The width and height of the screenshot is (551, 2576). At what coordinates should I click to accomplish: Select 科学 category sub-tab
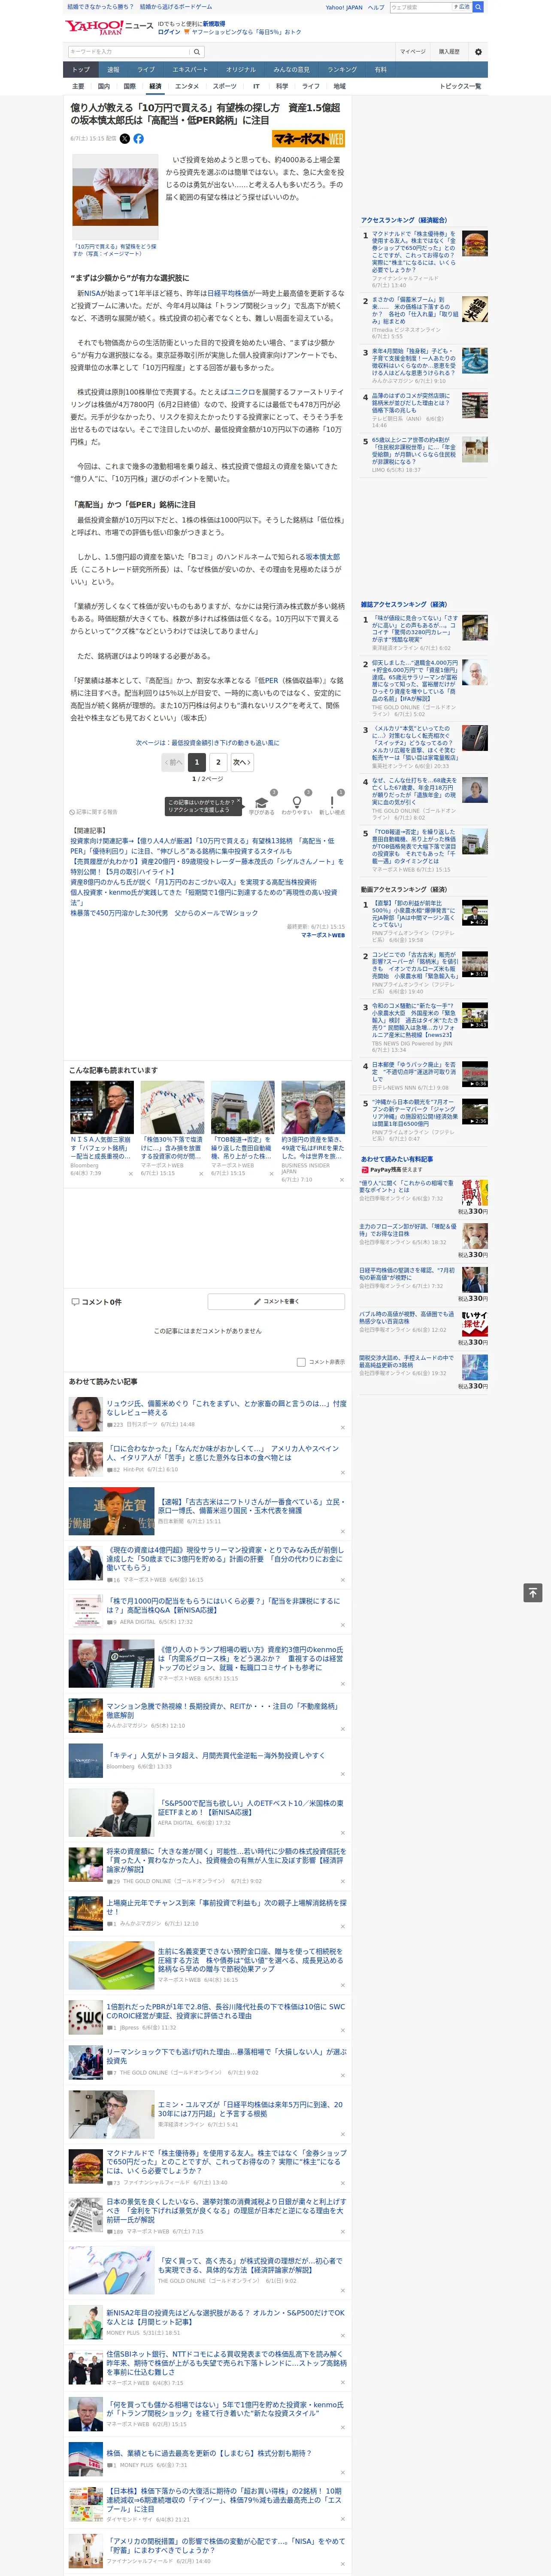282,86
